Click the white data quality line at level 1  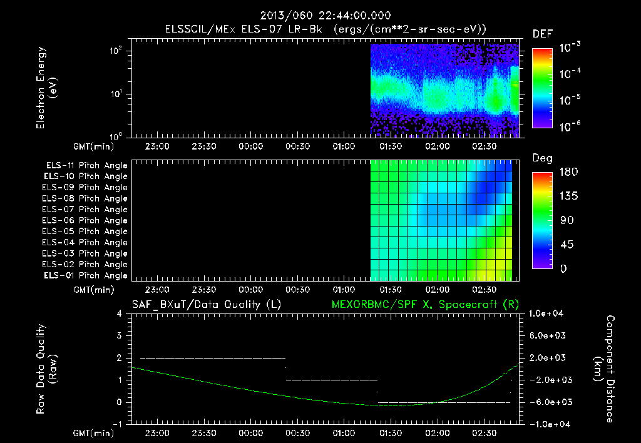coord(332,380)
